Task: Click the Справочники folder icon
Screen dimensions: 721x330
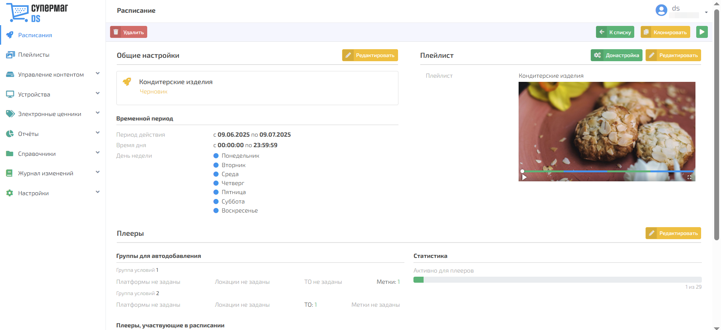Action: [10, 154]
